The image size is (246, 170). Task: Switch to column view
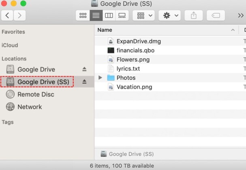109,16
